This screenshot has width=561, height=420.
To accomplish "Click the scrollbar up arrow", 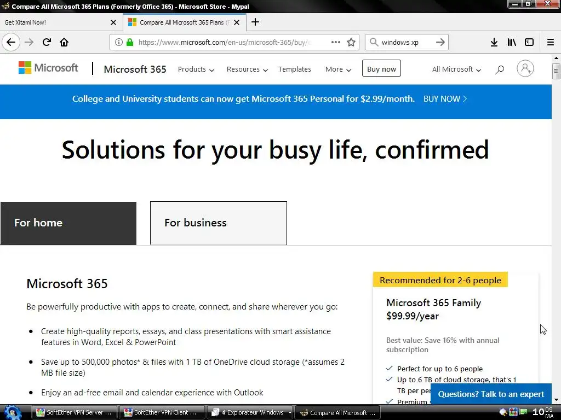I will pos(556,58).
